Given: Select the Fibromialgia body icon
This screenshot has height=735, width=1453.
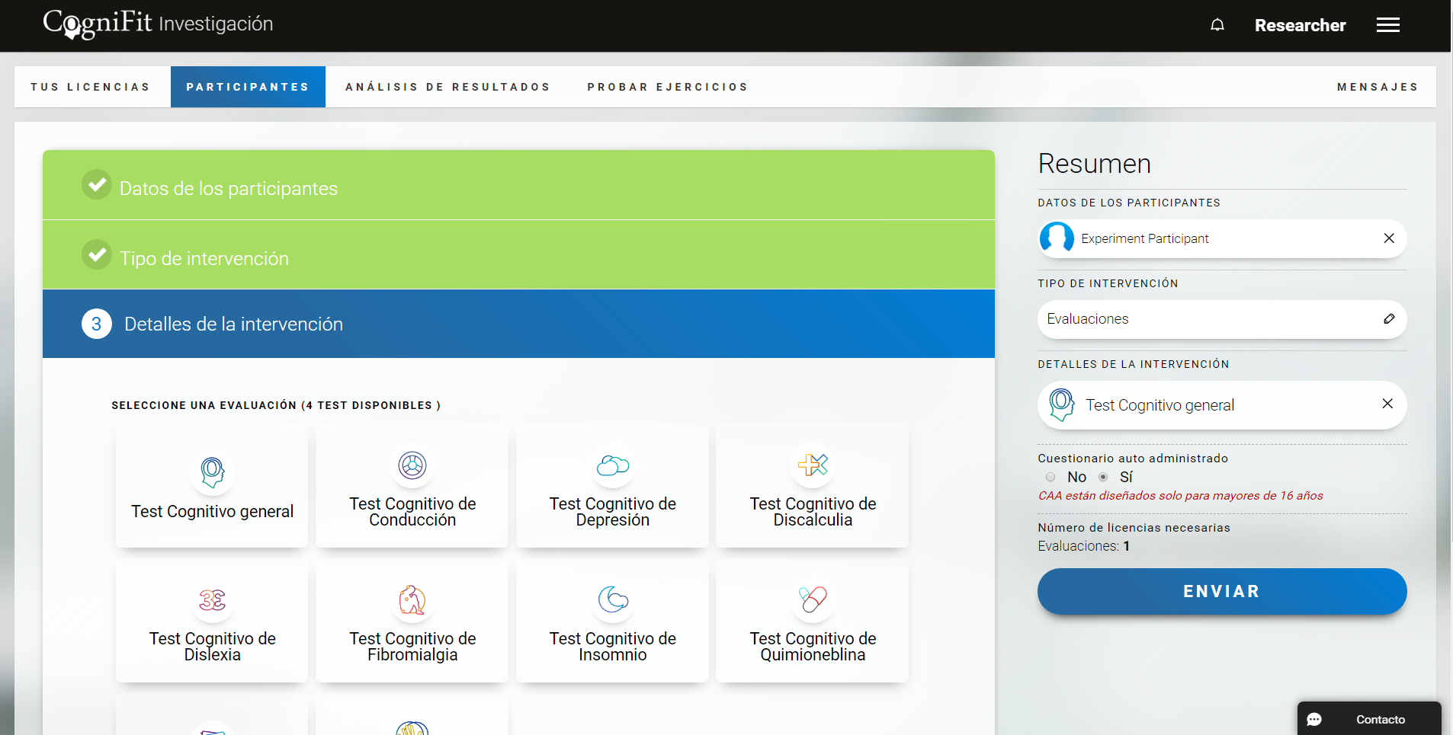Looking at the screenshot, I should [x=412, y=600].
